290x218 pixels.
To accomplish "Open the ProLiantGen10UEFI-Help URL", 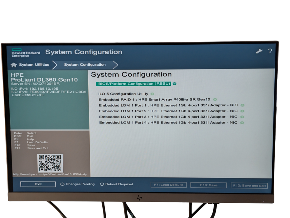I will click(x=50, y=174).
